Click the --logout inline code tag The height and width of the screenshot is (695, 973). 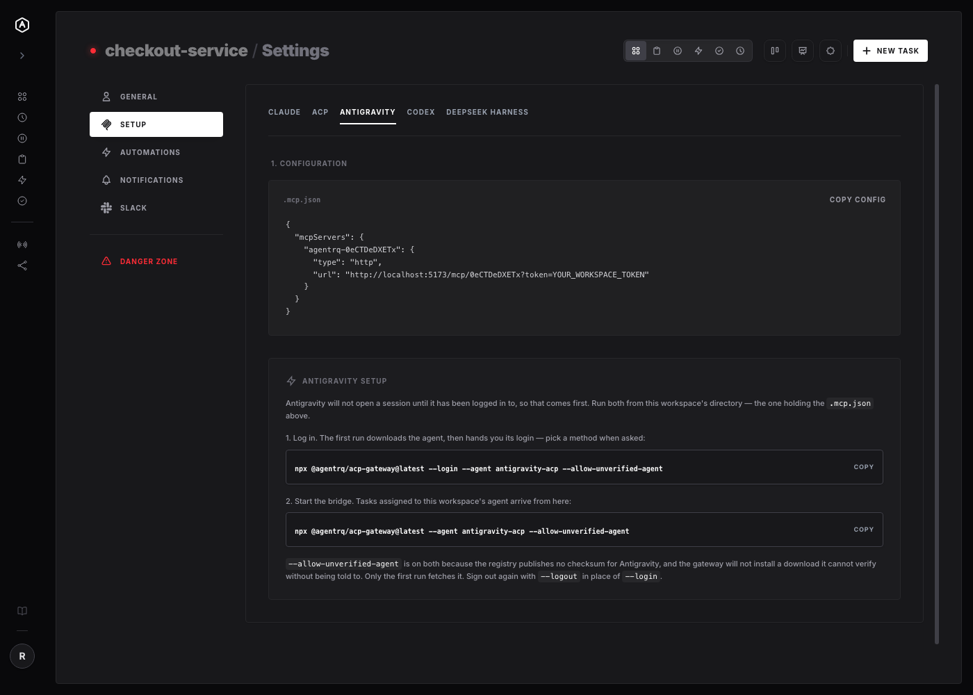[x=559, y=576]
